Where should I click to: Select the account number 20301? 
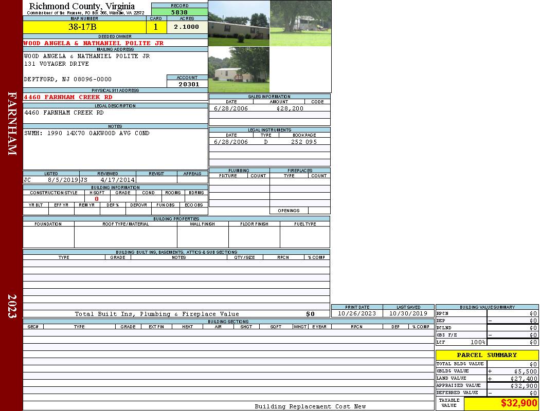pos(188,84)
